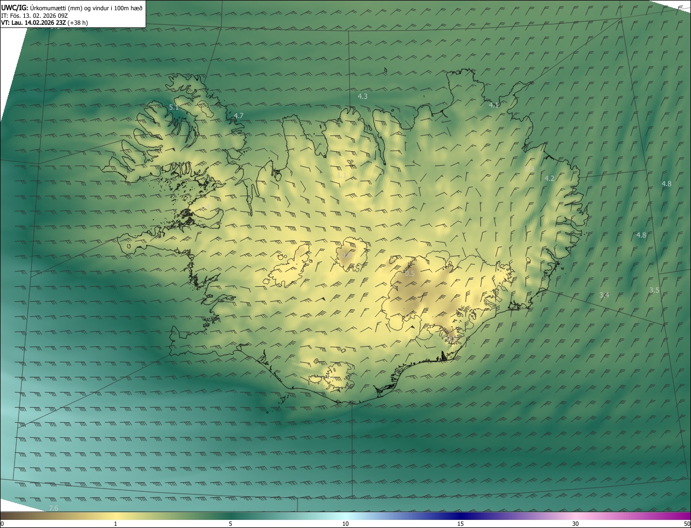The image size is (691, 528).
Task: Click the valid time 'VT: Lau. 14.02.2026 23Z (+38 h)'
Action: point(44,23)
